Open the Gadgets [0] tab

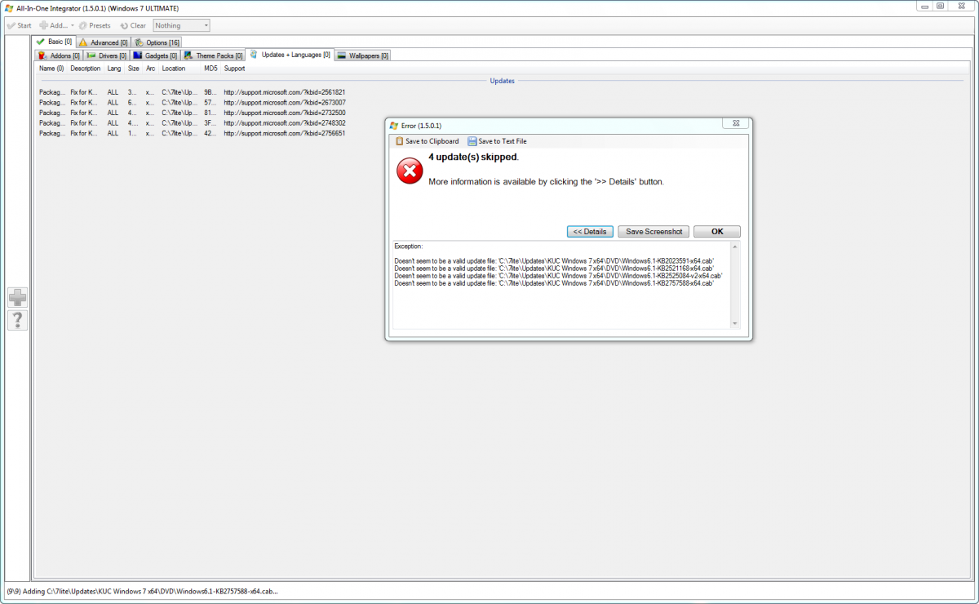(x=155, y=56)
